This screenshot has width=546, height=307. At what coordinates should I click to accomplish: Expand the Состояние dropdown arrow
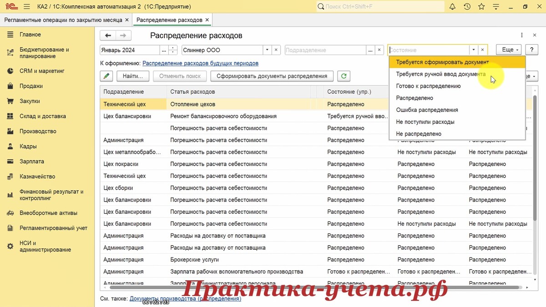click(x=474, y=50)
